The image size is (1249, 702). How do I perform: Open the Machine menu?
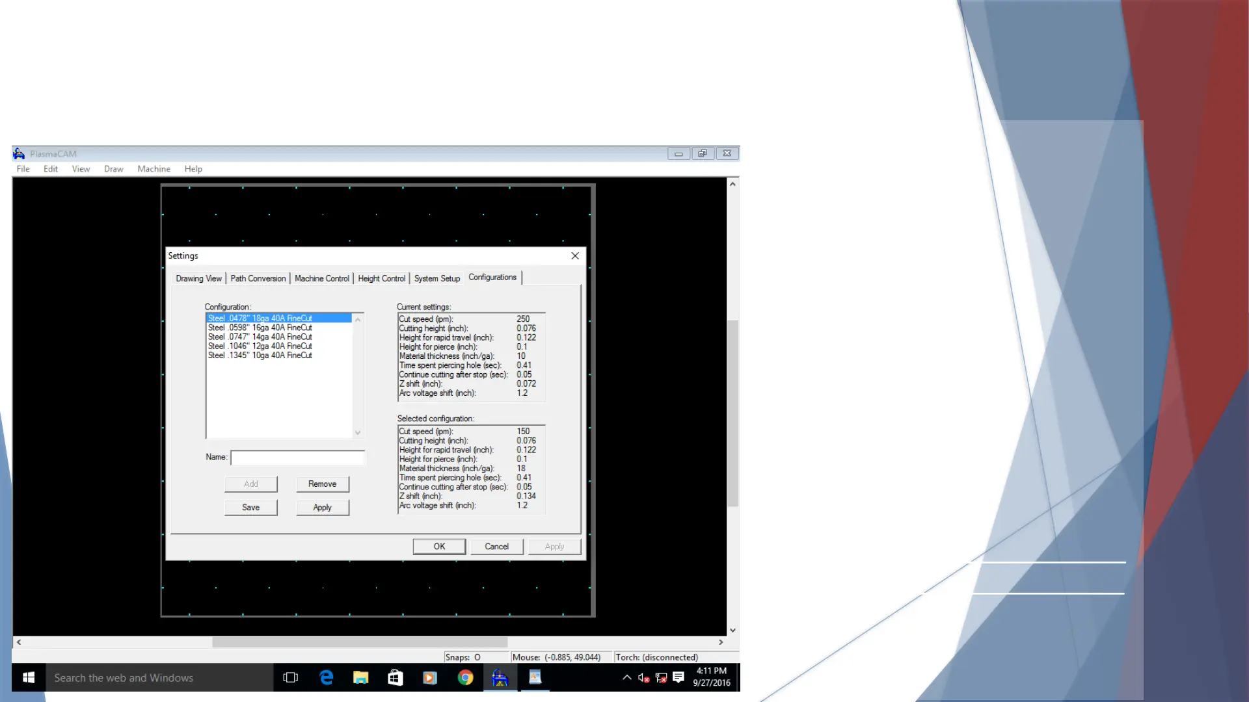(154, 169)
